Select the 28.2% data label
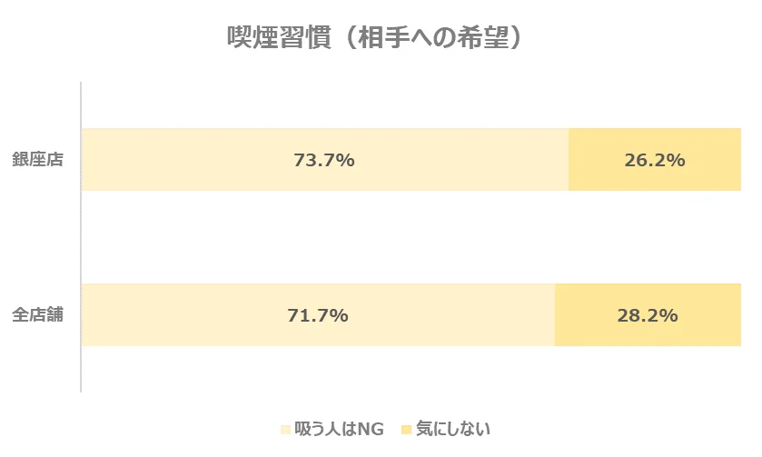This screenshot has width=762, height=457. (648, 315)
